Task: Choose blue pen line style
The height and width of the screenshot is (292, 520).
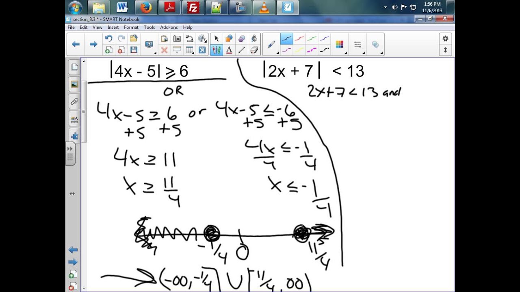Action: pos(324,39)
